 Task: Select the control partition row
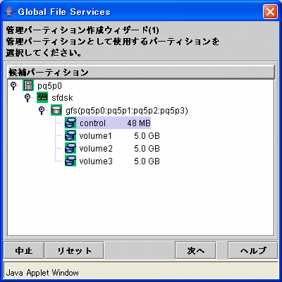pyautogui.click(x=108, y=123)
